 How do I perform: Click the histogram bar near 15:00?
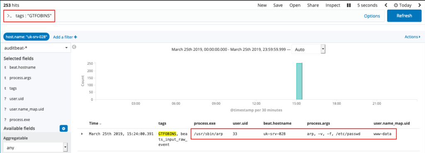pyautogui.click(x=299, y=81)
